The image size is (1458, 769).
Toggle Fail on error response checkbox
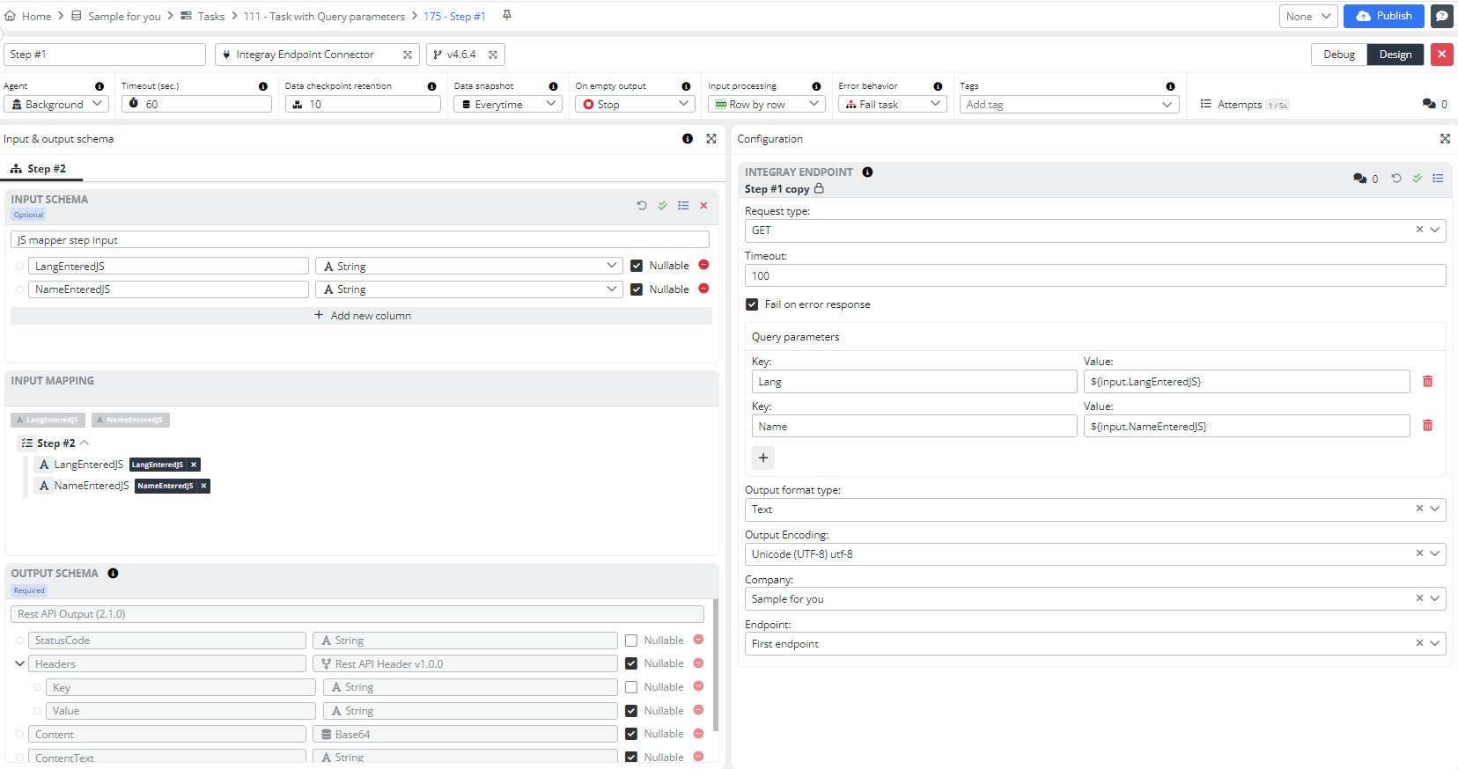(x=752, y=304)
